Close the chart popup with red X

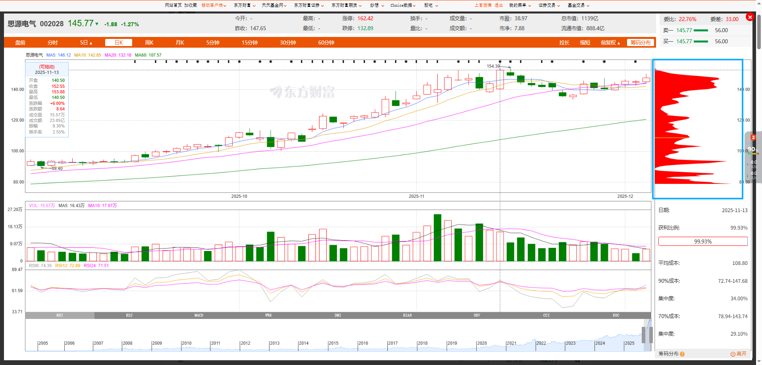tap(750, 17)
